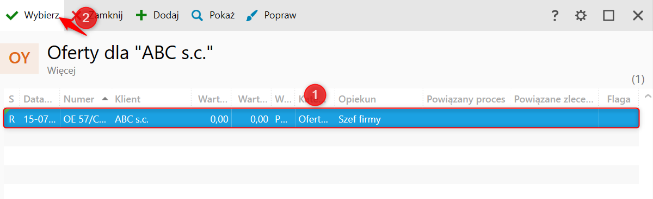Click the Klient column header
Image resolution: width=653 pixels, height=199 pixels.
128,99
